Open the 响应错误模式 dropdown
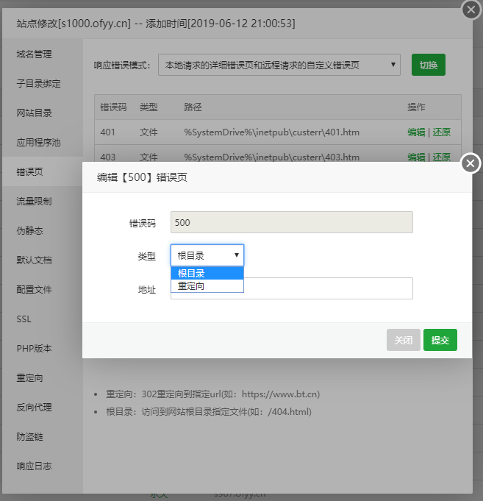483x501 pixels. (279, 65)
